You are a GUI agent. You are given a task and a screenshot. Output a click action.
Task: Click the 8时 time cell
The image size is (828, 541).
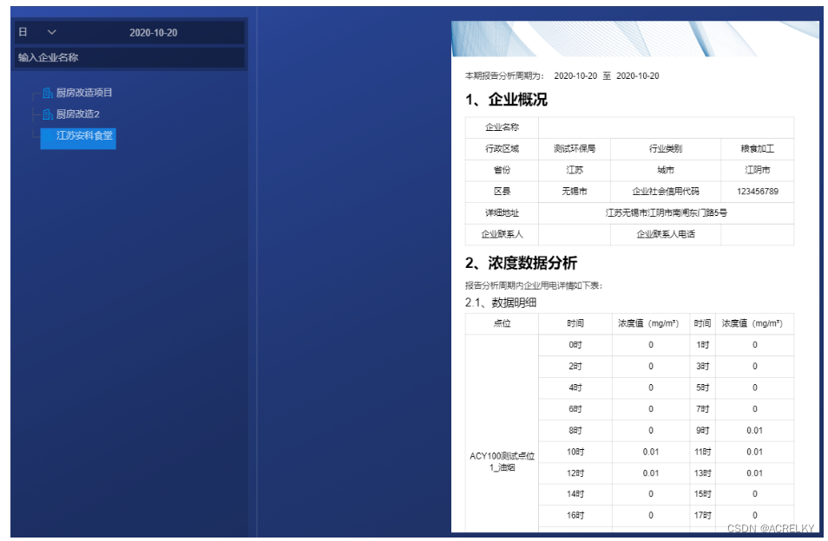coord(575,430)
